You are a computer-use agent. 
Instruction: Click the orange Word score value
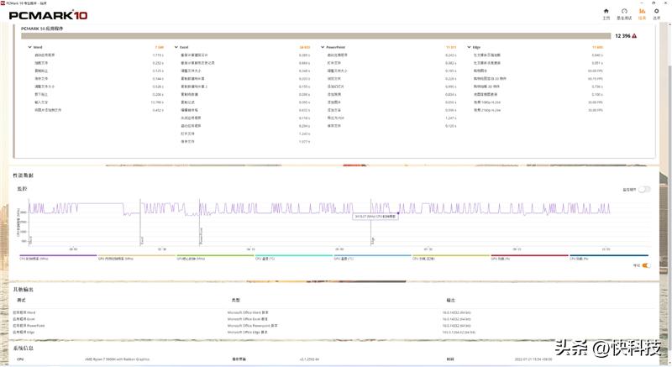(160, 47)
